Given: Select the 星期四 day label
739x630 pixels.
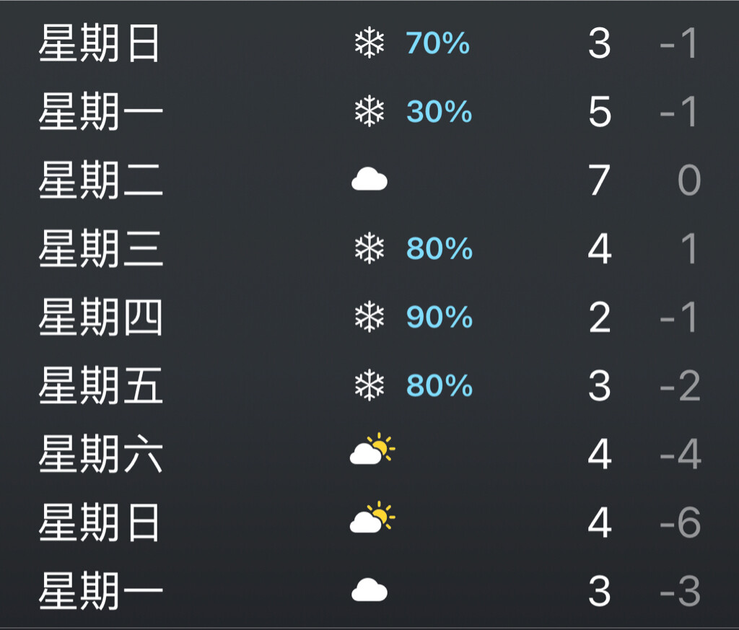Looking at the screenshot, I should pyautogui.click(x=100, y=317).
